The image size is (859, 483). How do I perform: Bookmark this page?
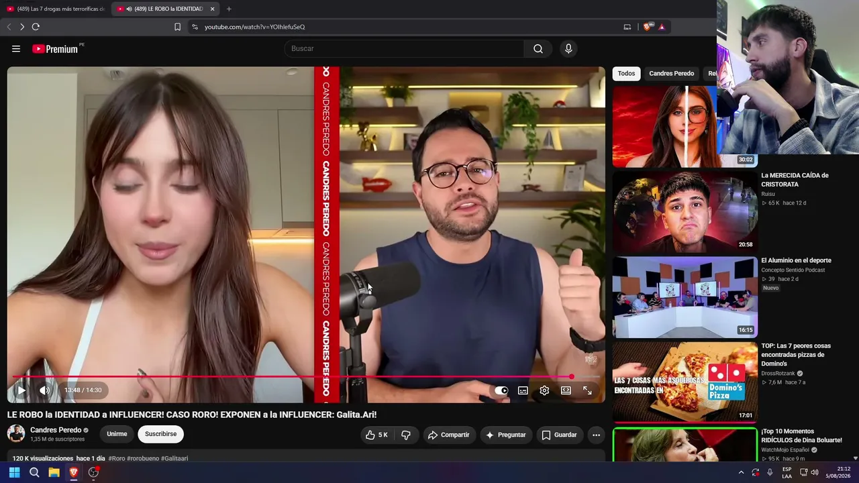[177, 27]
